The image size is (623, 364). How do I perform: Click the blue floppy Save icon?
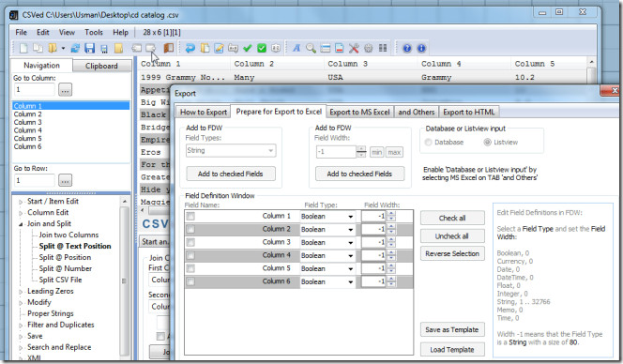[x=89, y=48]
